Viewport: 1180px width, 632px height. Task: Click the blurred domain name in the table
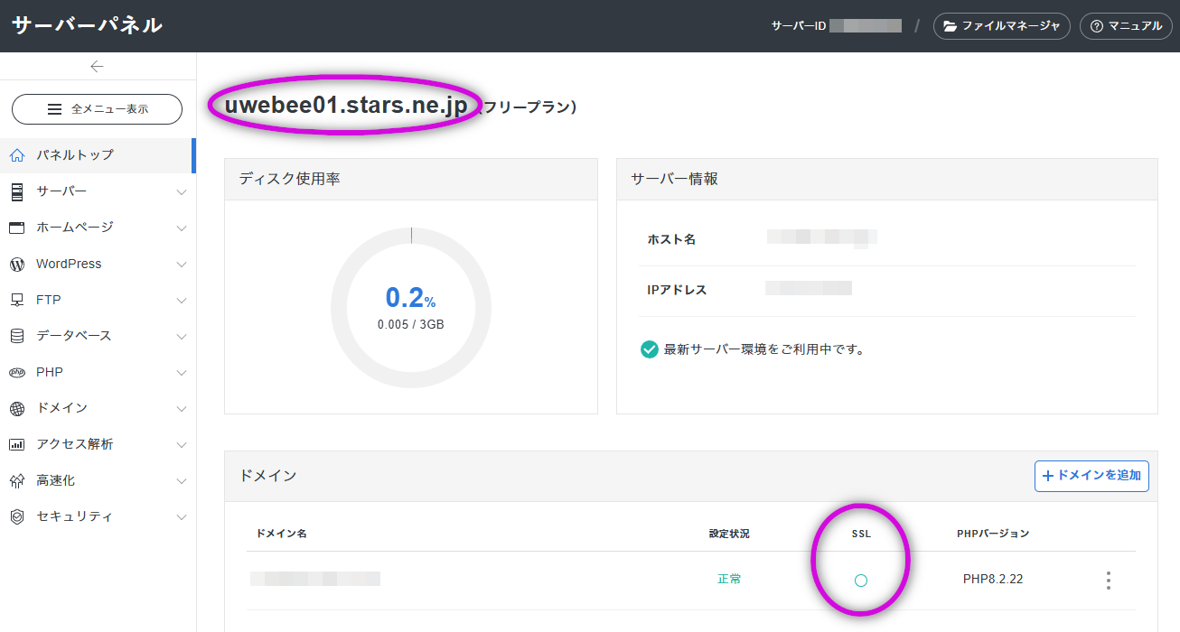point(315,579)
